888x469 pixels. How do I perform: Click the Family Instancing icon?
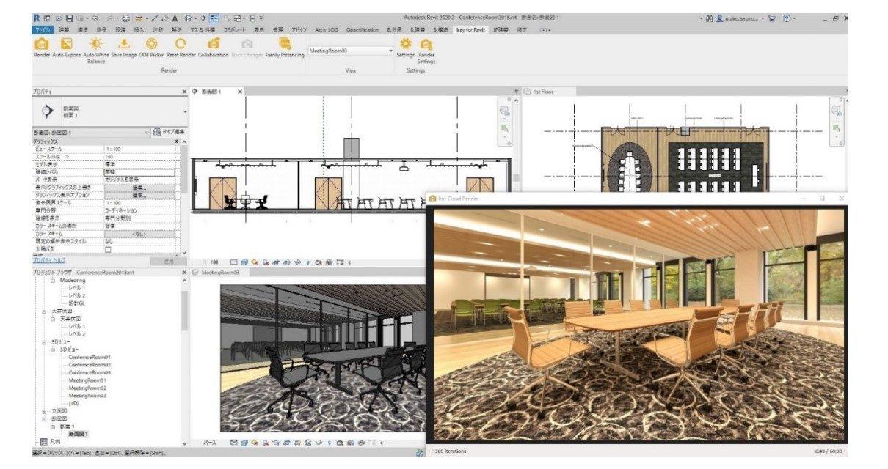[285, 45]
